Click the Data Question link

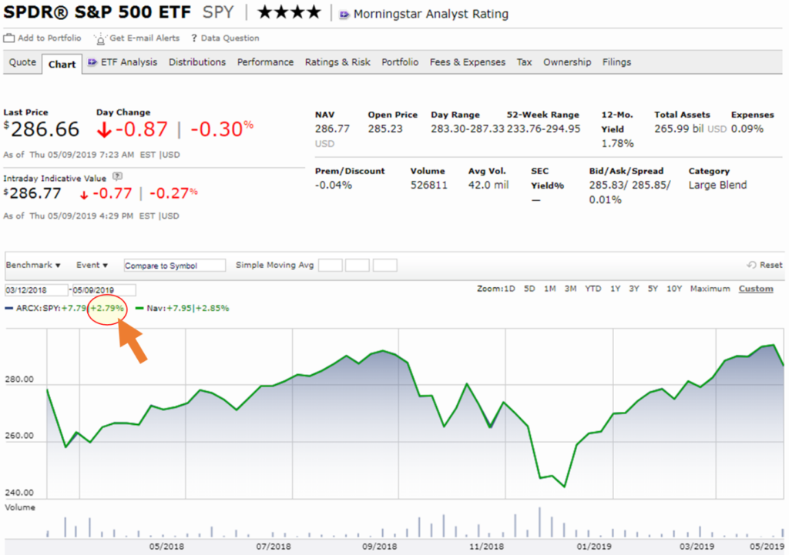tap(230, 38)
